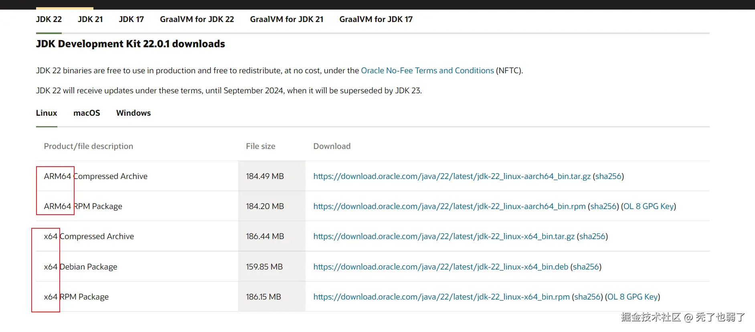This screenshot has height=332, width=755.
Task: Click 'x64 Compressed Archive' description text
Action: point(89,236)
